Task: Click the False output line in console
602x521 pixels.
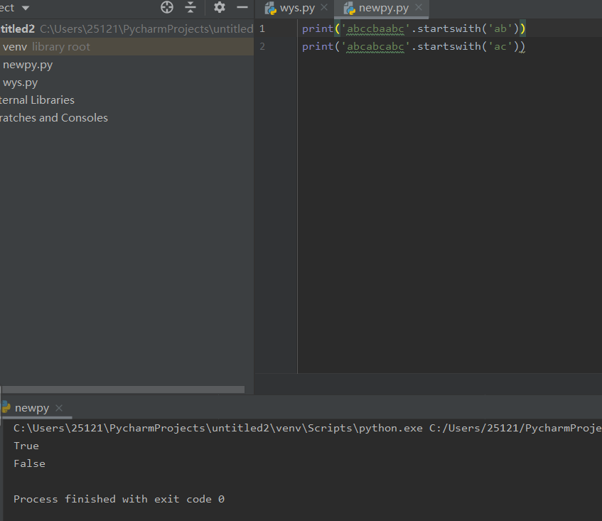Action: tap(30, 463)
